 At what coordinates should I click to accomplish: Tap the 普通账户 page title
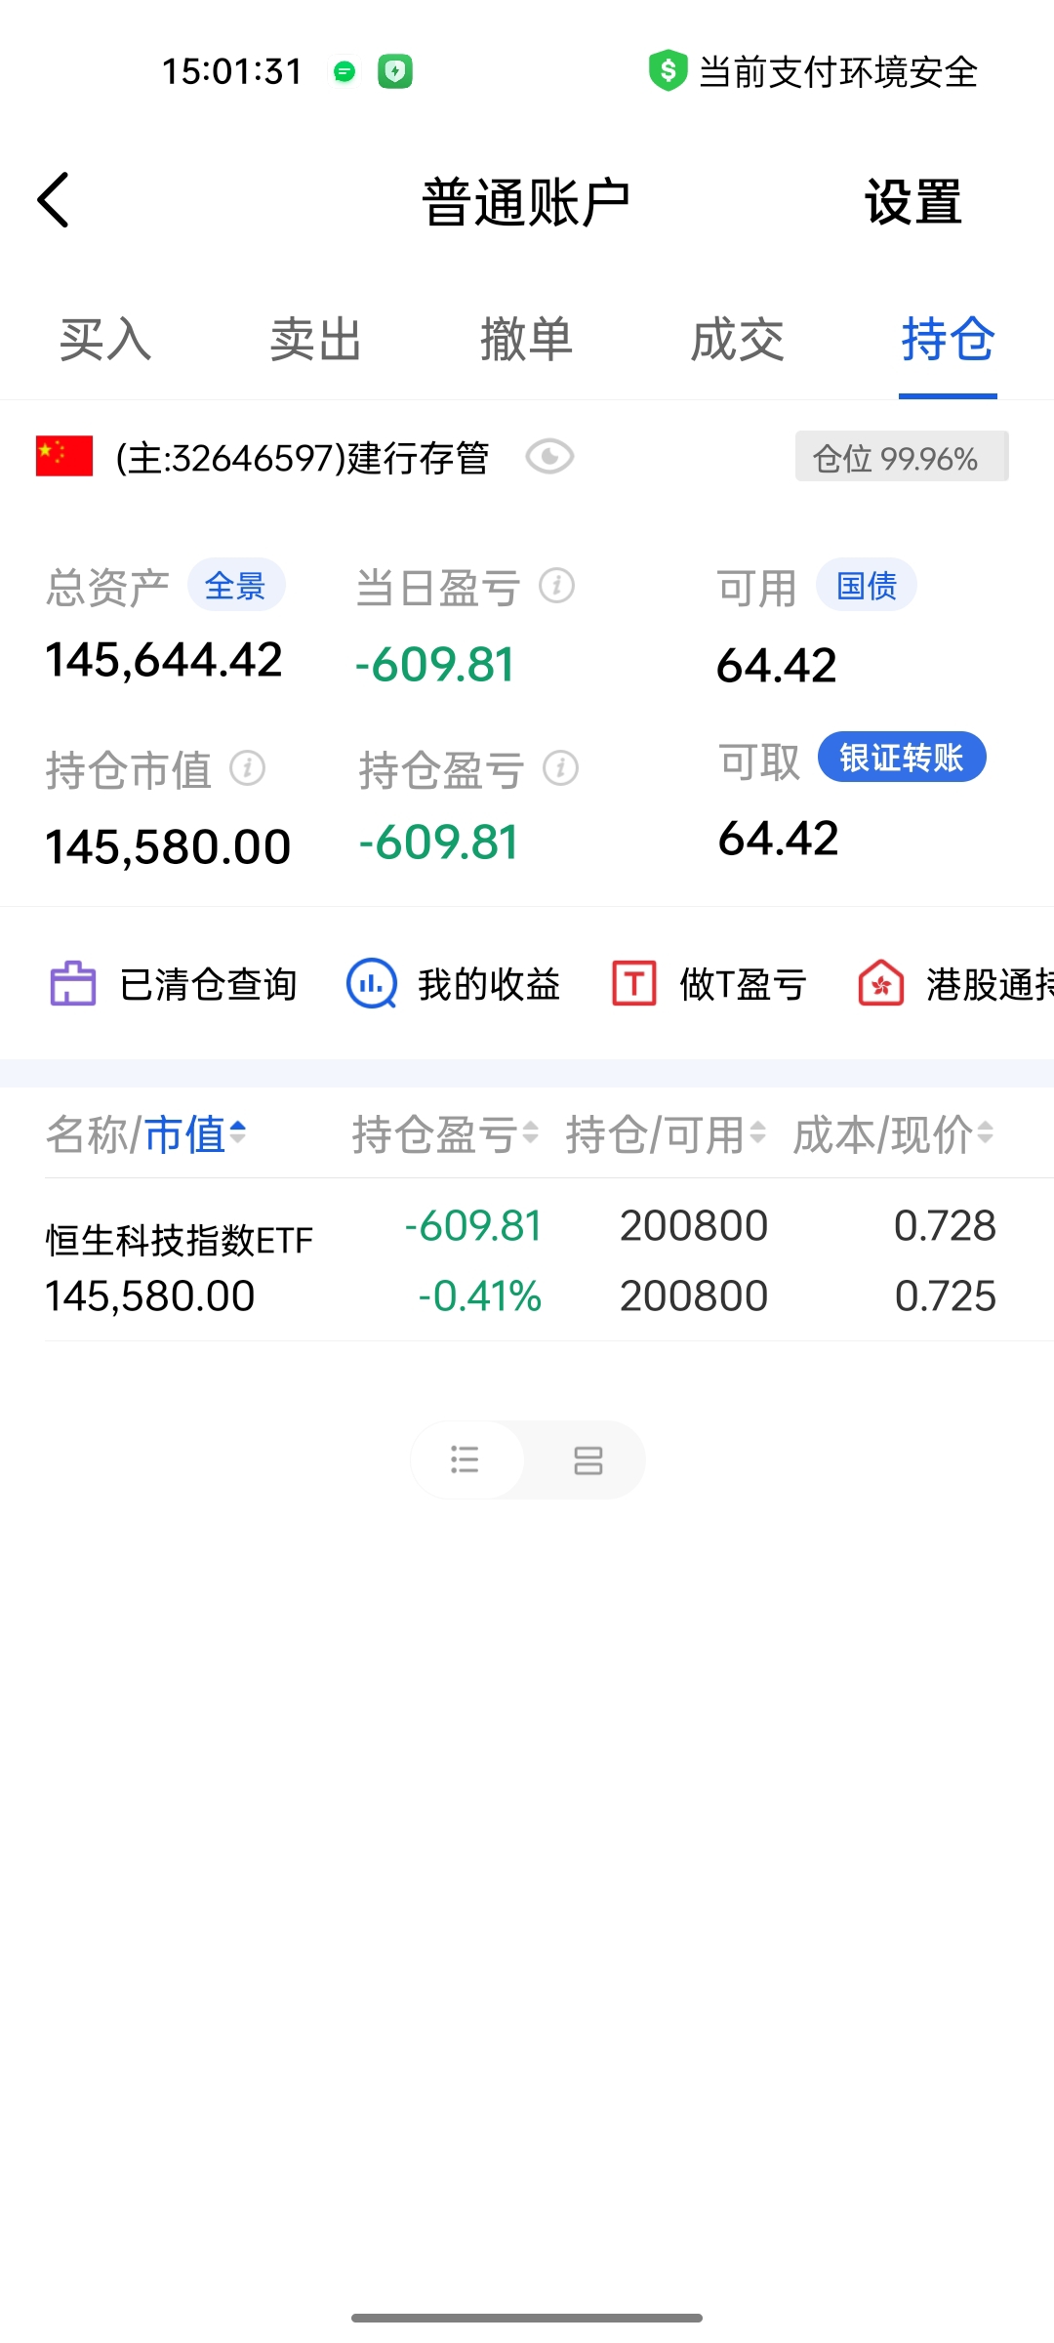(527, 202)
